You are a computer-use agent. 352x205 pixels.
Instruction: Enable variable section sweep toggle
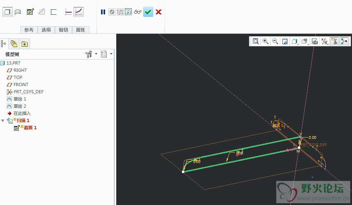(x=79, y=12)
